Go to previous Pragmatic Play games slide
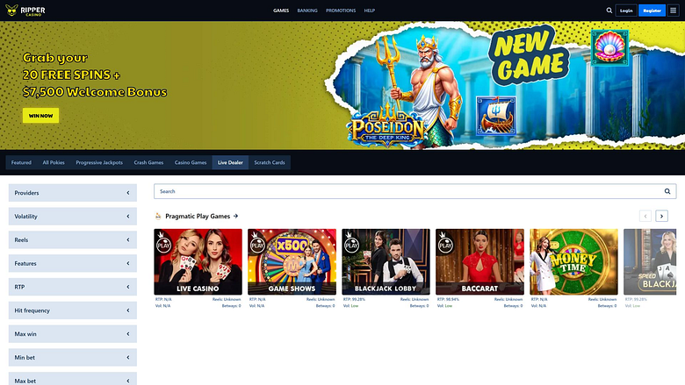The image size is (685, 385). click(645, 216)
